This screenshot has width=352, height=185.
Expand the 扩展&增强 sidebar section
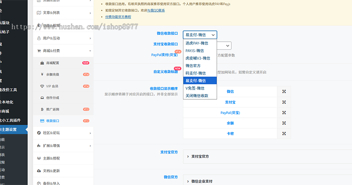coord(63,145)
